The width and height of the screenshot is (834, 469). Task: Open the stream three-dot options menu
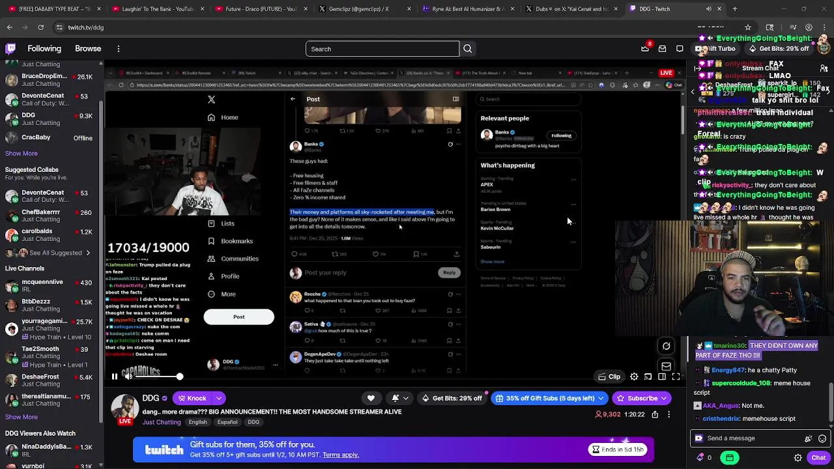click(x=669, y=414)
